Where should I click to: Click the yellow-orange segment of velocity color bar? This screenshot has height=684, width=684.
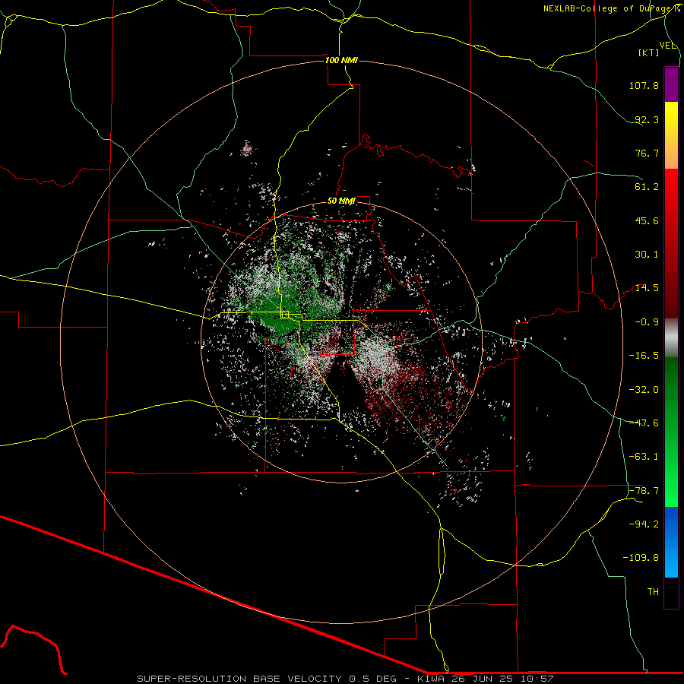pyautogui.click(x=671, y=135)
